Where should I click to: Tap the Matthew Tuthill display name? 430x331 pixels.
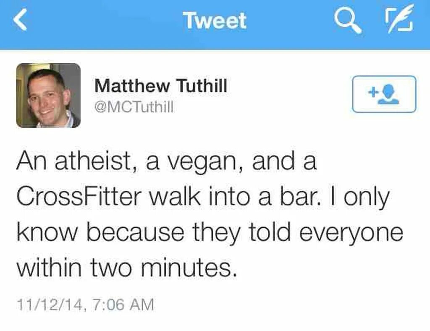coord(161,86)
